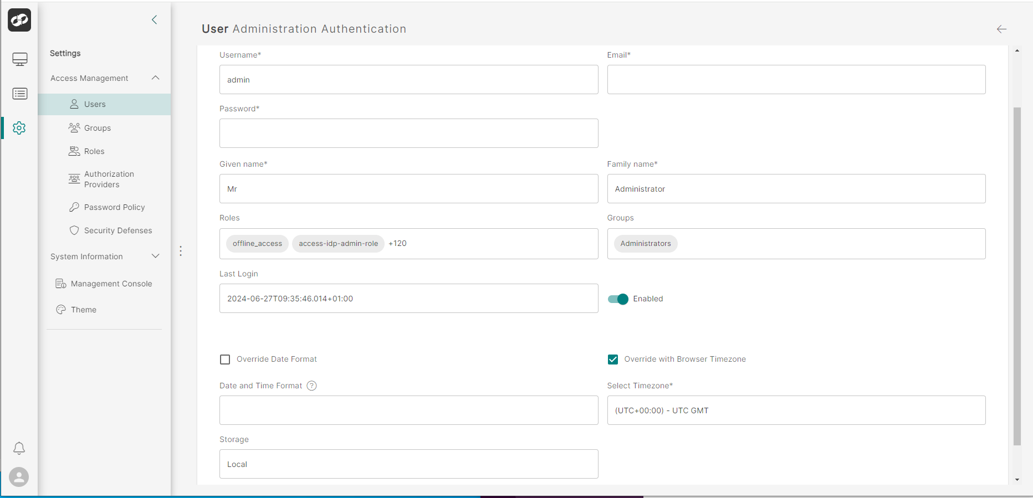Go to Users menu item
The image size is (1033, 498).
point(104,104)
